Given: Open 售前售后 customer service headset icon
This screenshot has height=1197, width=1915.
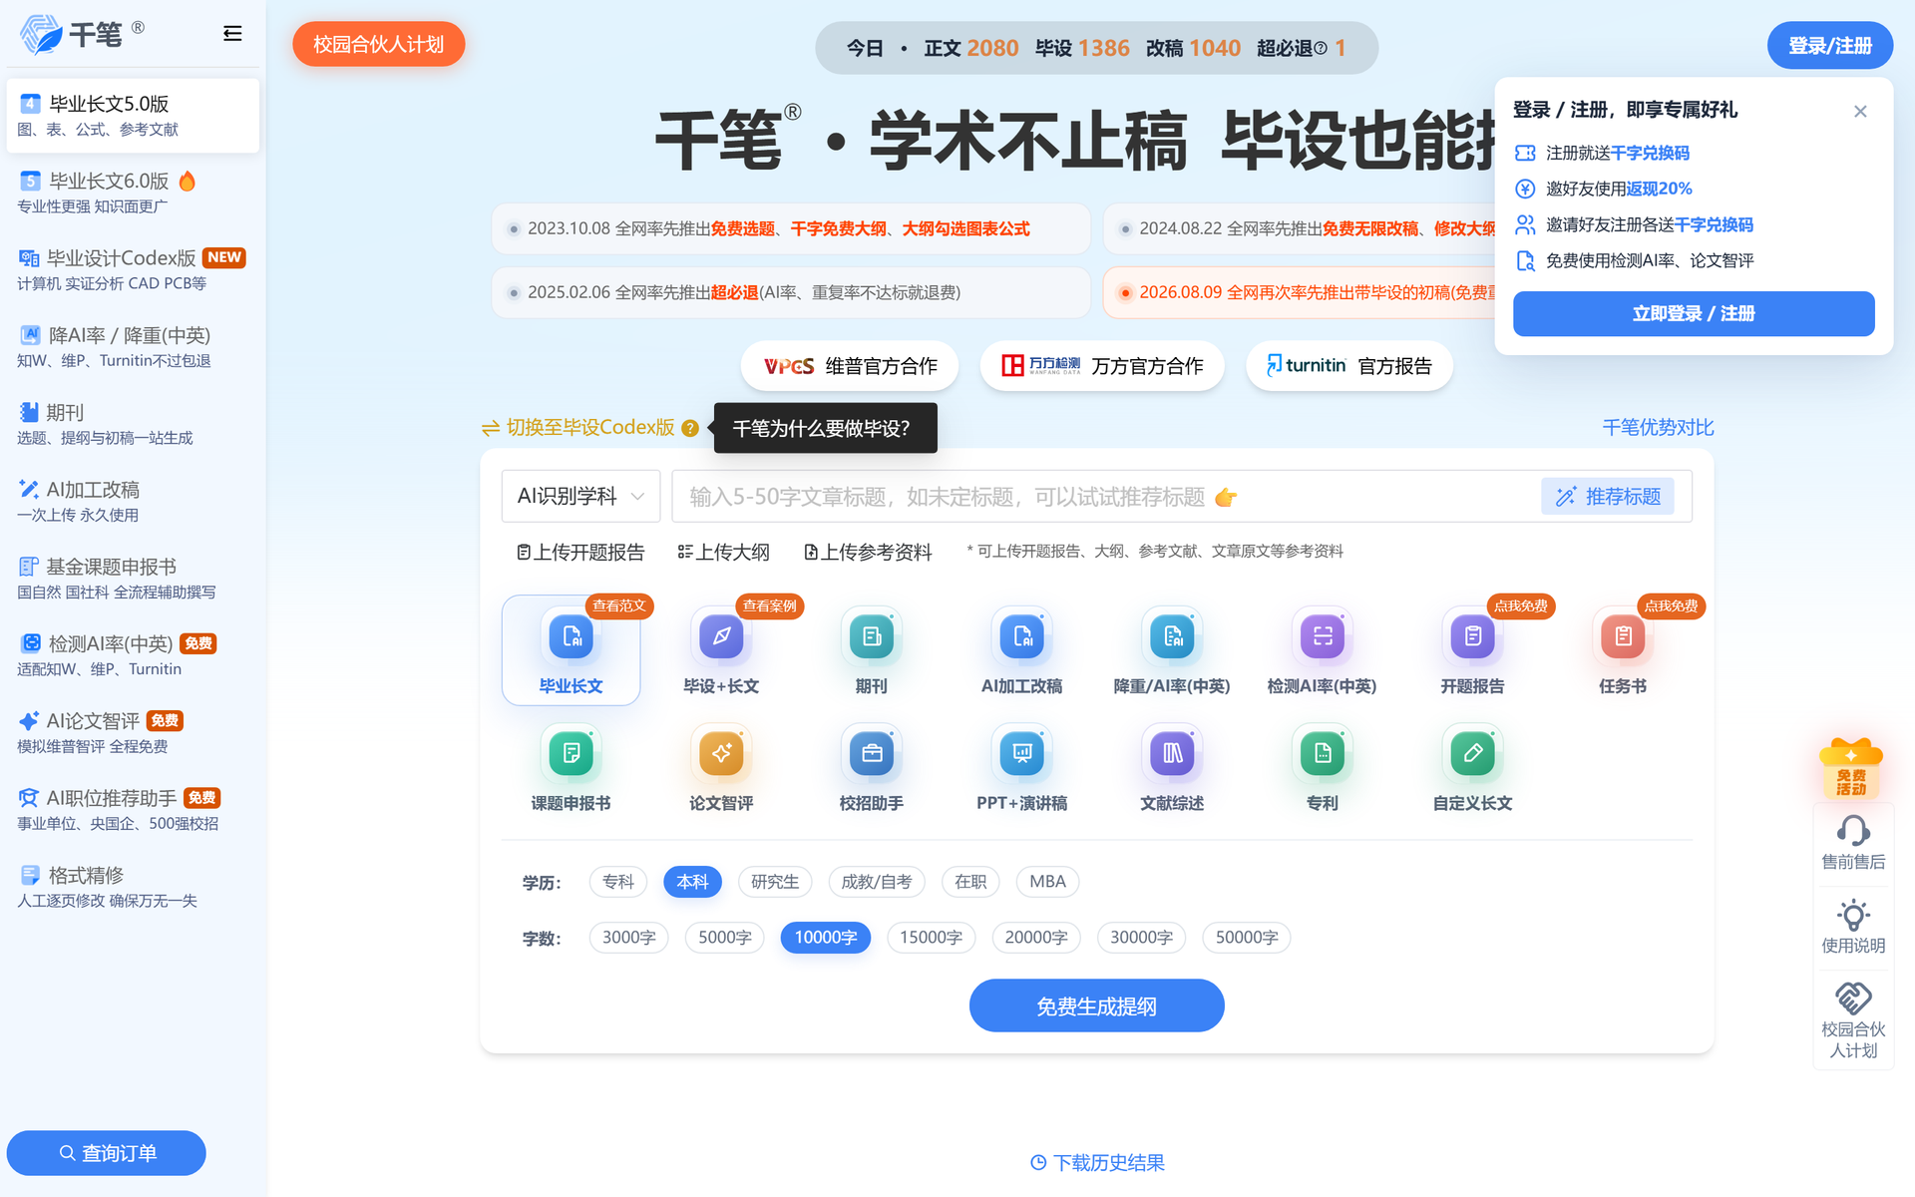Looking at the screenshot, I should pos(1853,843).
